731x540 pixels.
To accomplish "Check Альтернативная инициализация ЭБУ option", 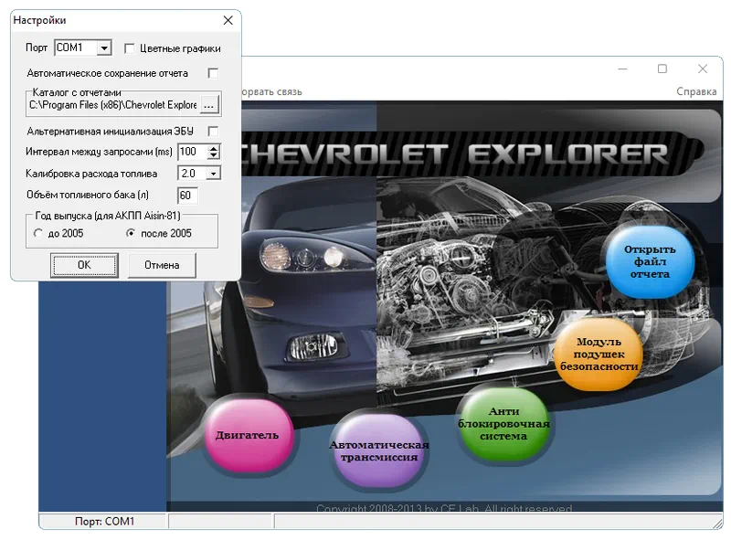I will click(x=213, y=131).
